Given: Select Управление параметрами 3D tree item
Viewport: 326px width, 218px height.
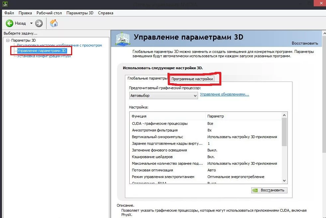Looking at the screenshot, I should point(42,51).
